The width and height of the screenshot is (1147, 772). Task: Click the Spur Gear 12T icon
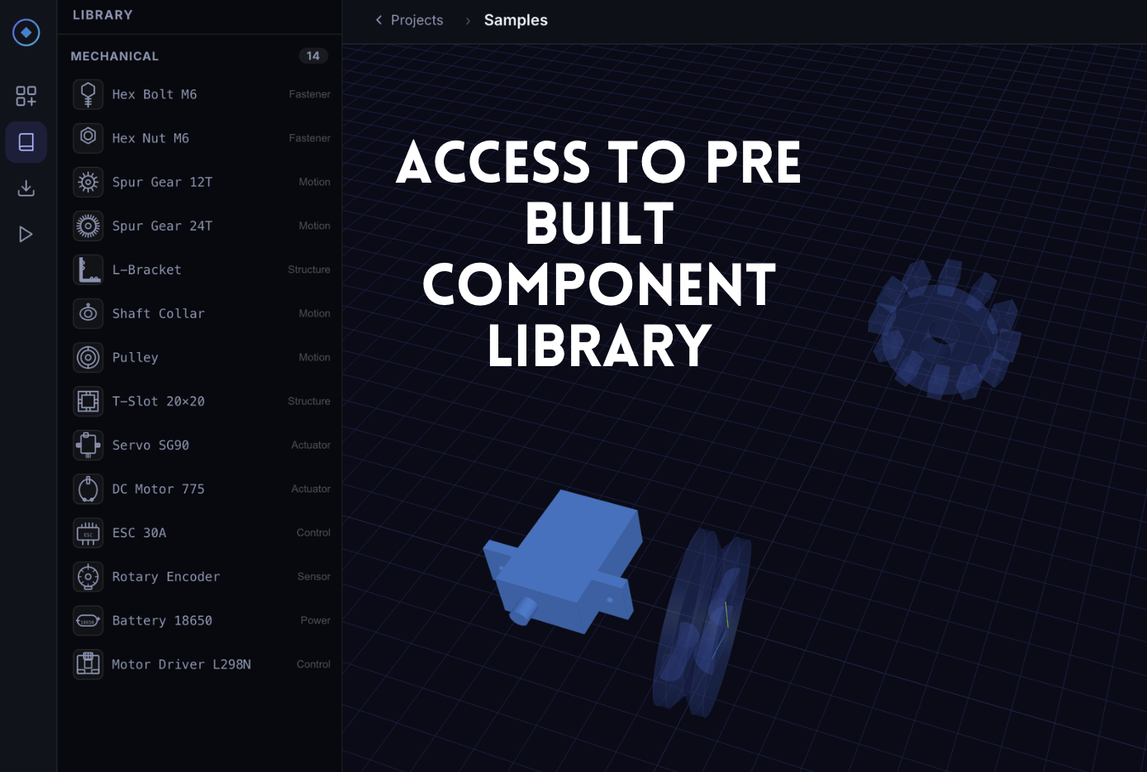point(88,182)
